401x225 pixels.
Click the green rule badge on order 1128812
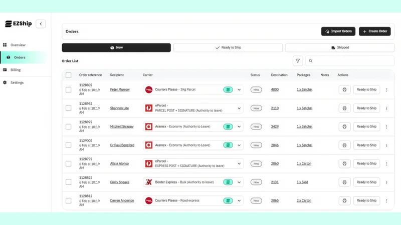(x=228, y=201)
